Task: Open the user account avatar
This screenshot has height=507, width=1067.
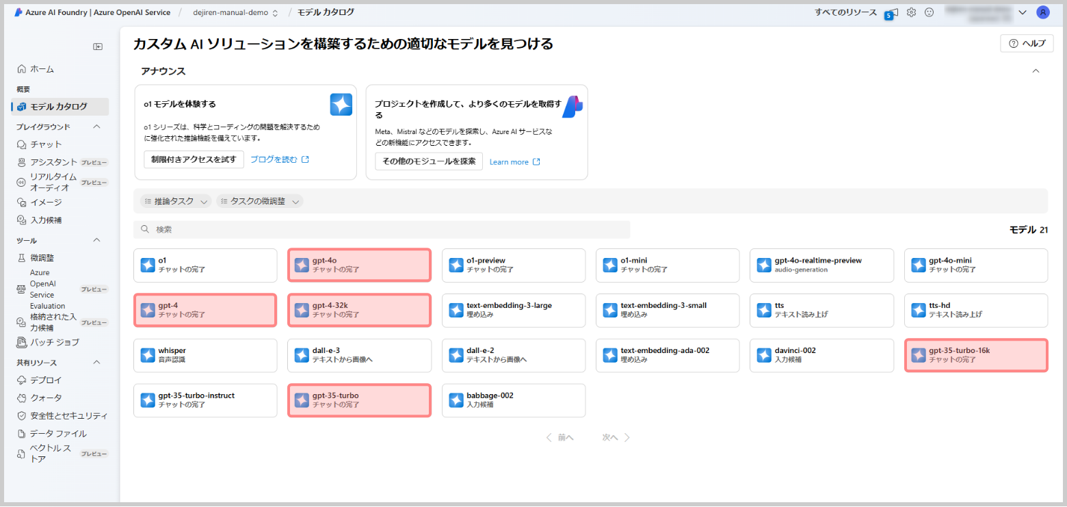Action: tap(1042, 12)
